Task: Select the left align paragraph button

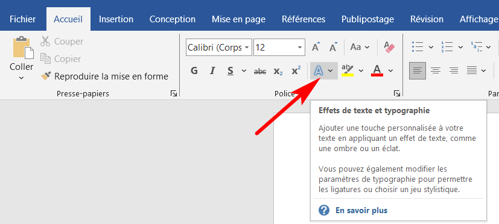Action: coord(417,70)
